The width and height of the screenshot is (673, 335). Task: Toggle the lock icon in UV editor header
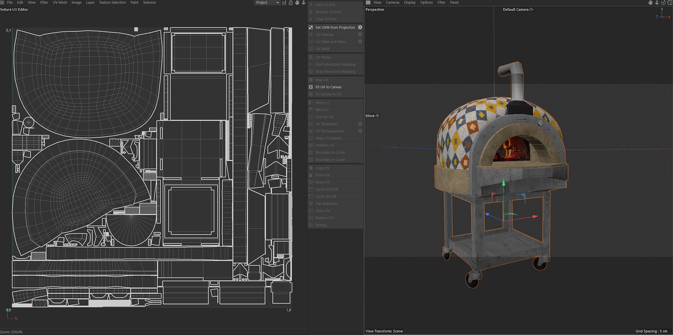(x=291, y=3)
